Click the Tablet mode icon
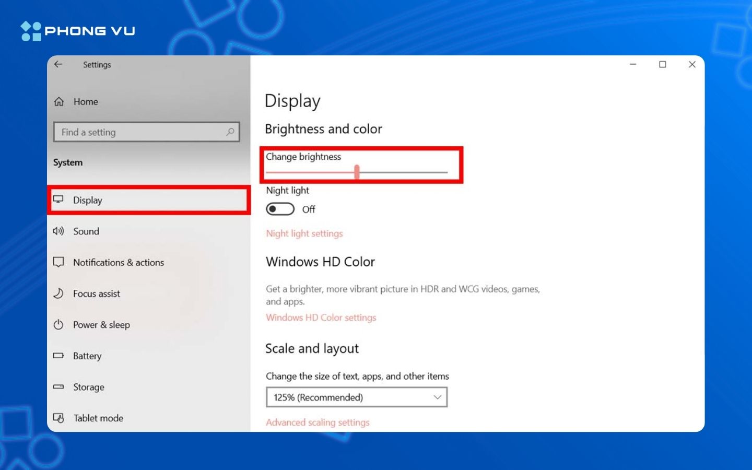The width and height of the screenshot is (752, 470). 58,418
